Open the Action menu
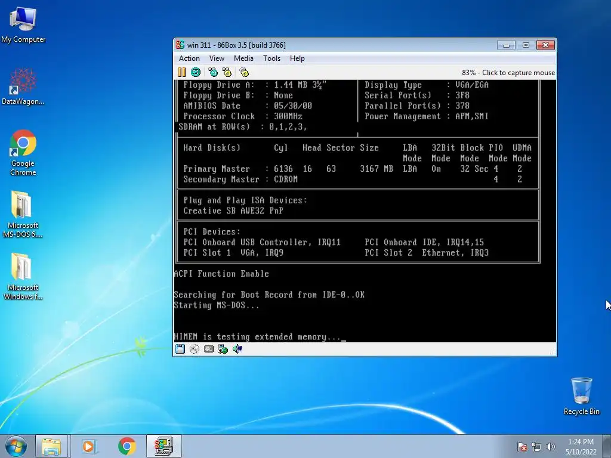Viewport: 611px width, 458px height. [189, 58]
